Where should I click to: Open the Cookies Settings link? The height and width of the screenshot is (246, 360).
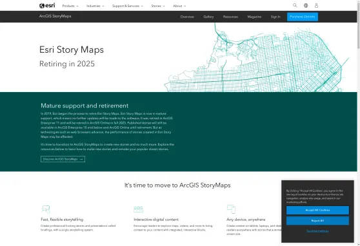point(317,231)
